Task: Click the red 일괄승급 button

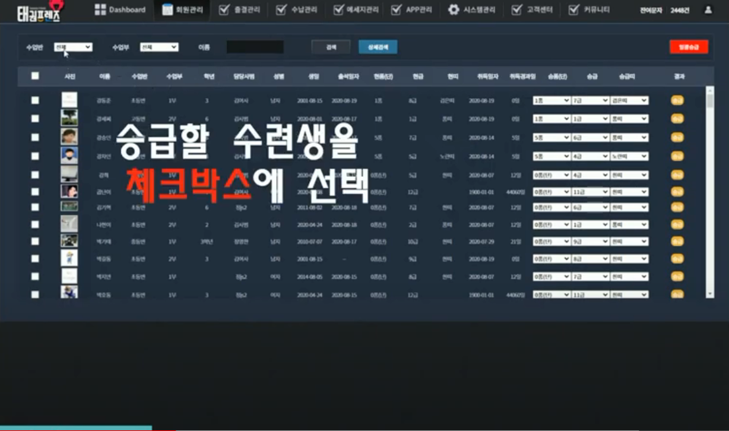Action: tap(689, 47)
